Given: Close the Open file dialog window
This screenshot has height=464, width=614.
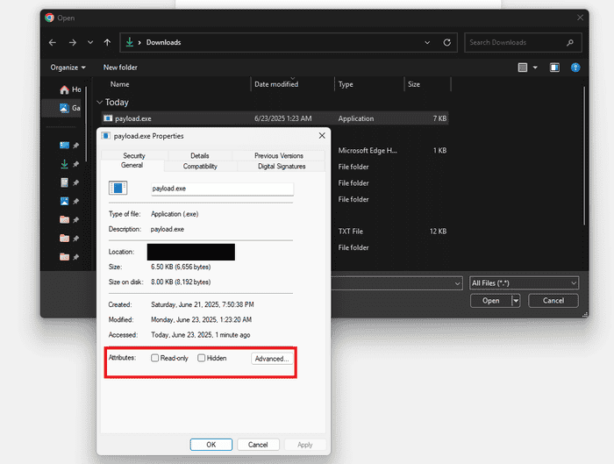Looking at the screenshot, I should tap(580, 18).
